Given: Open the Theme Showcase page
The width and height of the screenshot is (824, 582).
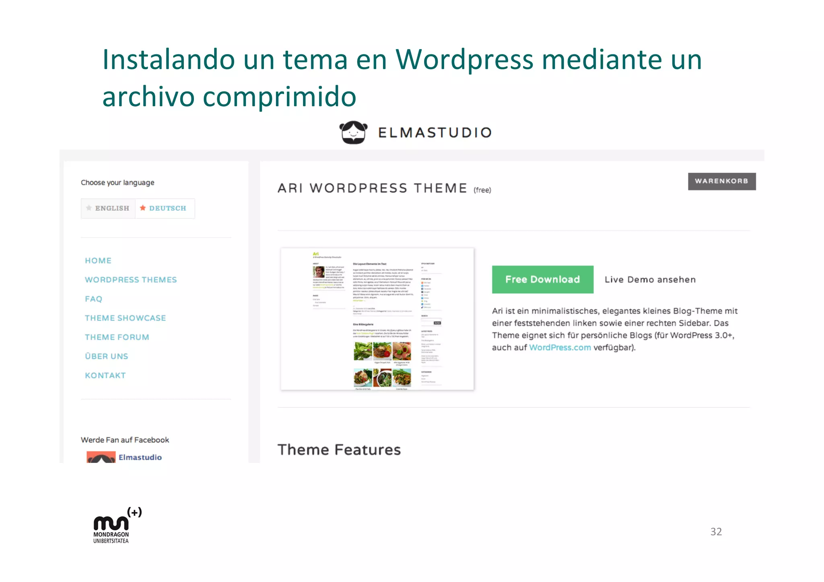Looking at the screenshot, I should click(x=125, y=318).
